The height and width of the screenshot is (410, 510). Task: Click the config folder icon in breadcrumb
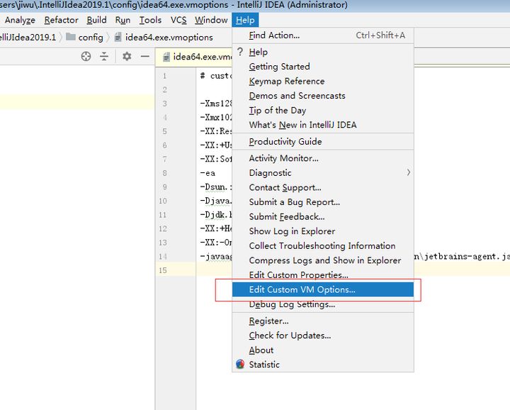(71, 37)
